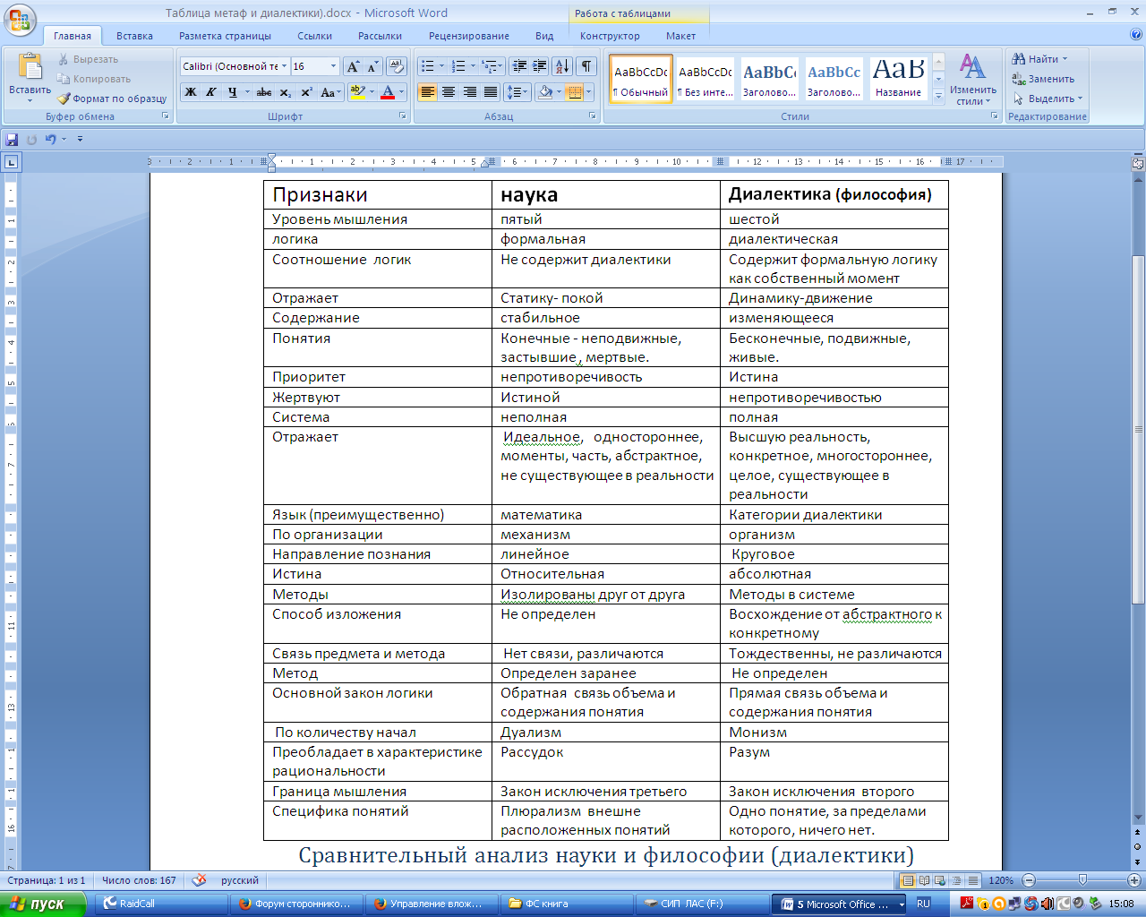Click the Grow Font icon

click(x=353, y=66)
